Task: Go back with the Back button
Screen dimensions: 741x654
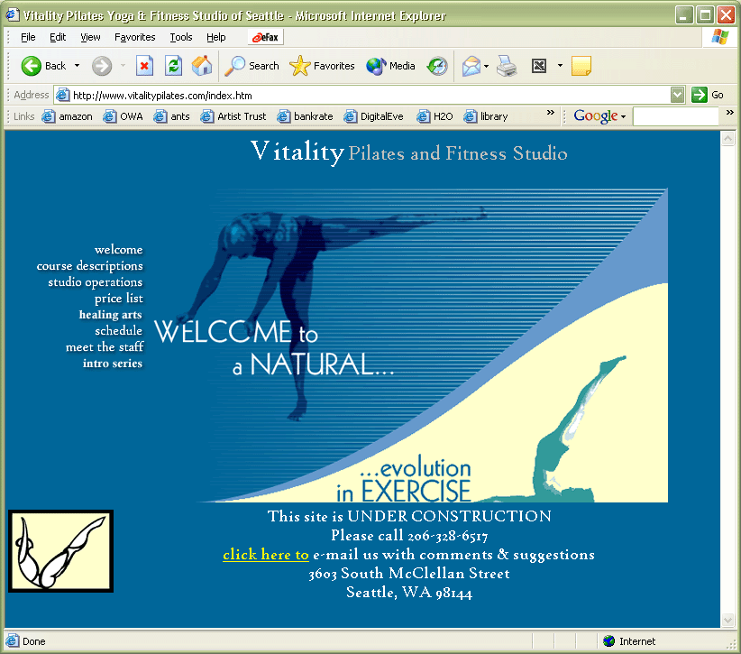Action: click(x=43, y=66)
